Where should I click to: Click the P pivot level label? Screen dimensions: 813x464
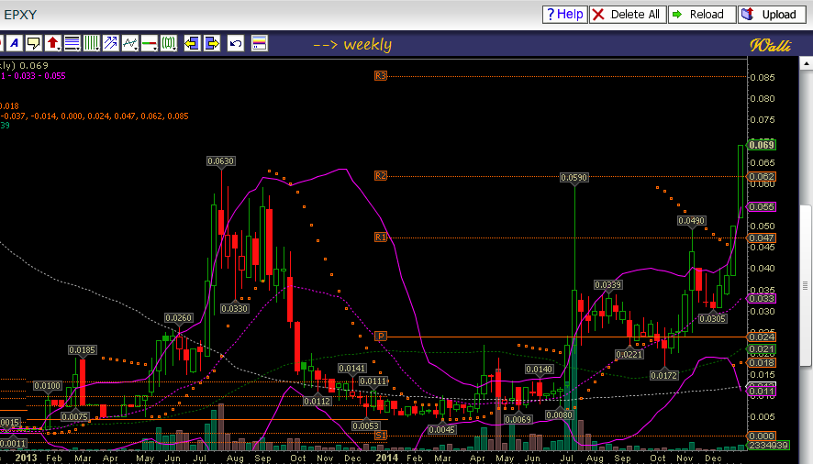point(381,336)
